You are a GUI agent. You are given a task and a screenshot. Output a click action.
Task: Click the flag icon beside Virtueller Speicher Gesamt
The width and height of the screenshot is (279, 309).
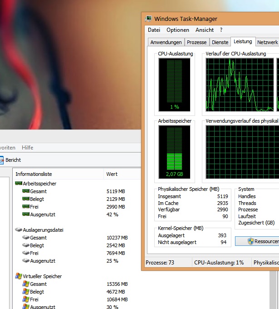click(26, 284)
